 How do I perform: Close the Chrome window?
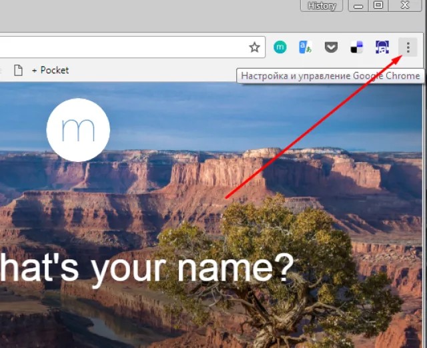405,5
